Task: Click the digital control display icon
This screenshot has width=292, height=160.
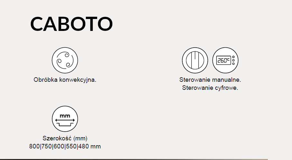Action: click(x=225, y=61)
